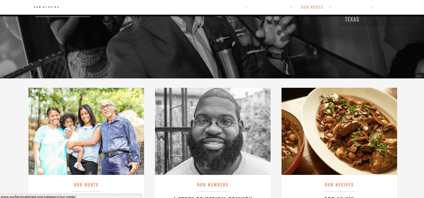Open the family group photo thumbnail
Viewport: 424px width, 198px height.
(x=86, y=131)
